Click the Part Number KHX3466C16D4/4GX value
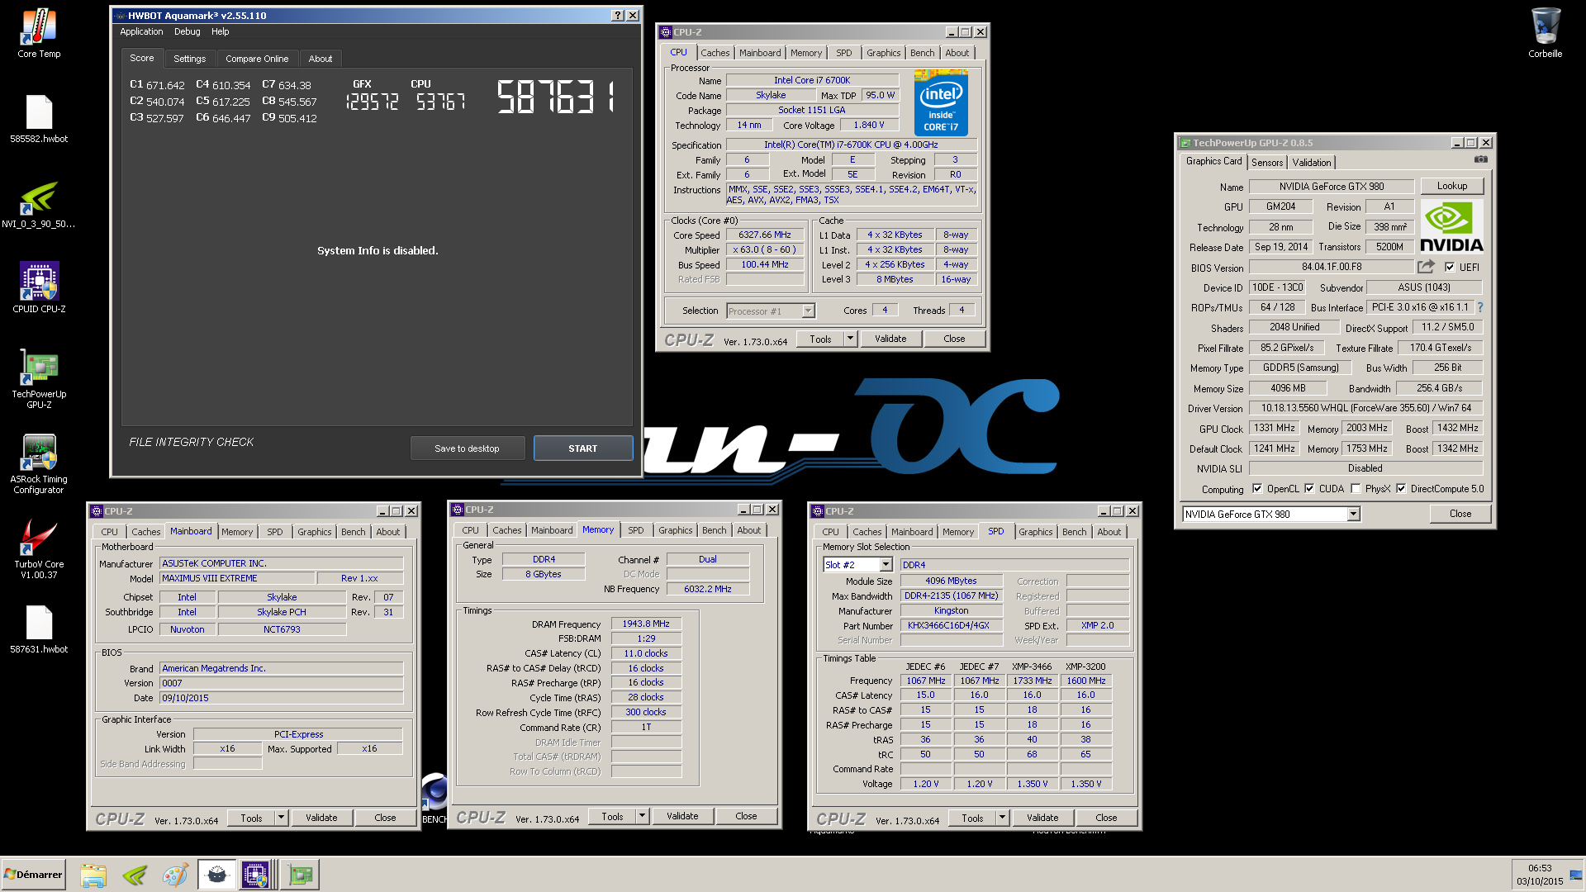 tap(951, 625)
